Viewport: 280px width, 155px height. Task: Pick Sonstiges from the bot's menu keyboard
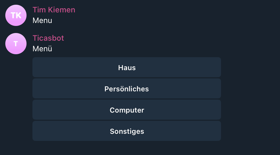(127, 131)
